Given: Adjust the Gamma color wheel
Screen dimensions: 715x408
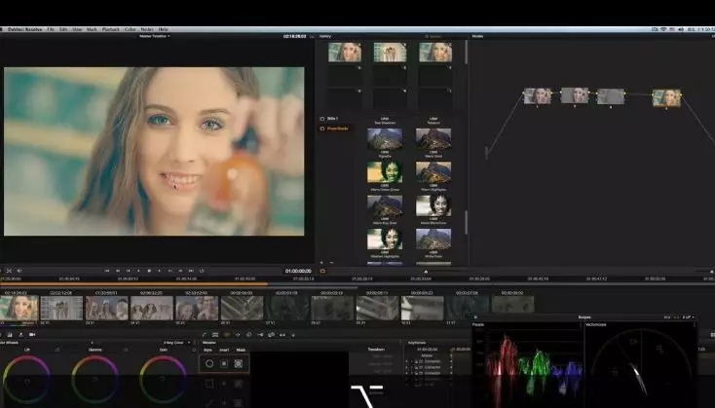Looking at the screenshot, I should click(94, 380).
